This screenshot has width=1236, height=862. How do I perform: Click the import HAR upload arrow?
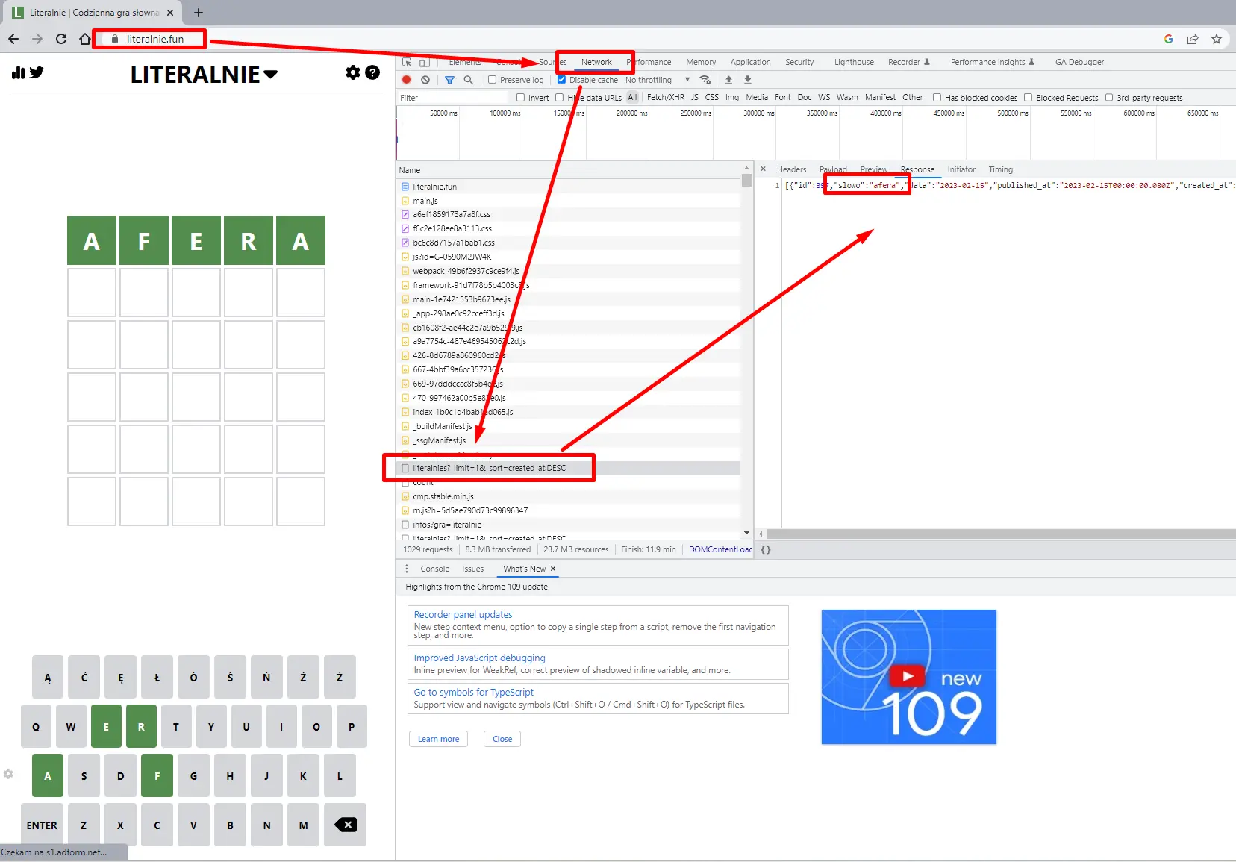point(729,80)
